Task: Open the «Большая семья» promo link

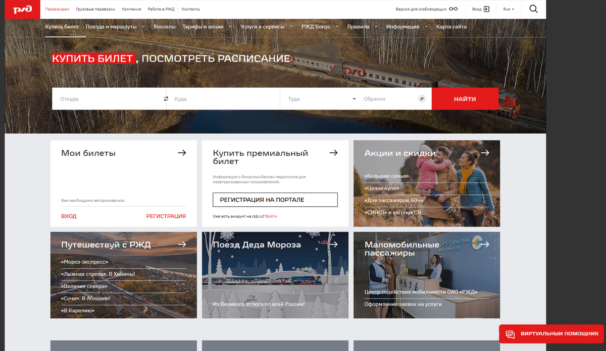Action: tap(386, 176)
